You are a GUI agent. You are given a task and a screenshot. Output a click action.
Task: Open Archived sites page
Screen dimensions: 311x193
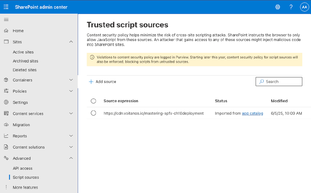pos(26,61)
